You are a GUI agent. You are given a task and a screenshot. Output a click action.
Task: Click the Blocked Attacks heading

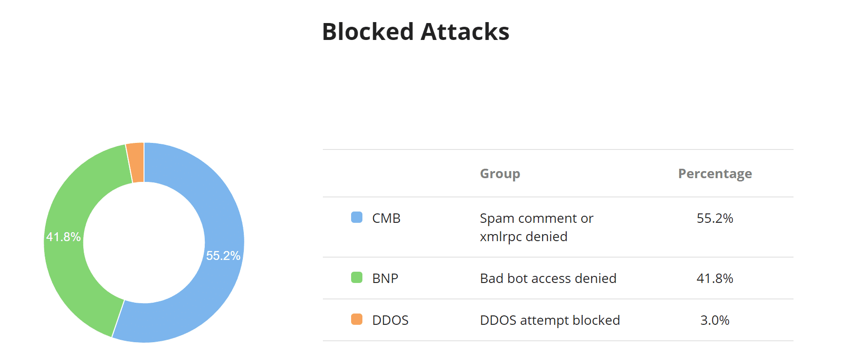[x=416, y=32]
